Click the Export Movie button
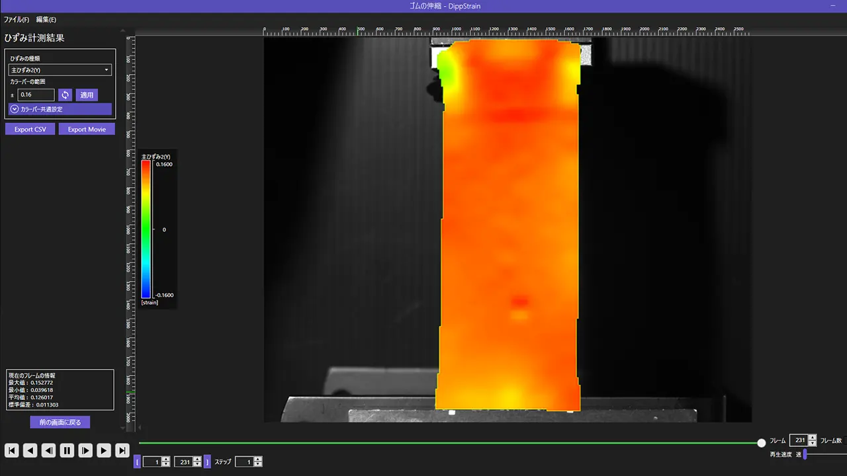Screen dimensions: 847x476 [x=87, y=129]
